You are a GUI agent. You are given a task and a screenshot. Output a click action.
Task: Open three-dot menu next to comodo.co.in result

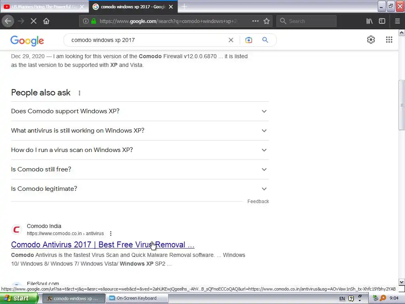pos(111,234)
